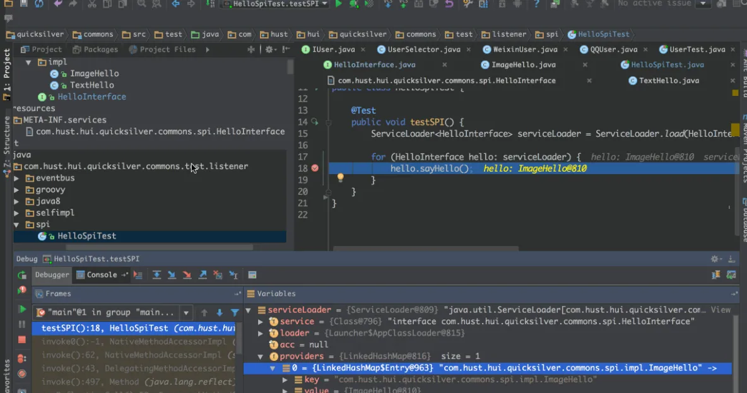Viewport: 747px width, 393px height.
Task: Collapse the impl folder in project tree
Action: coord(28,62)
